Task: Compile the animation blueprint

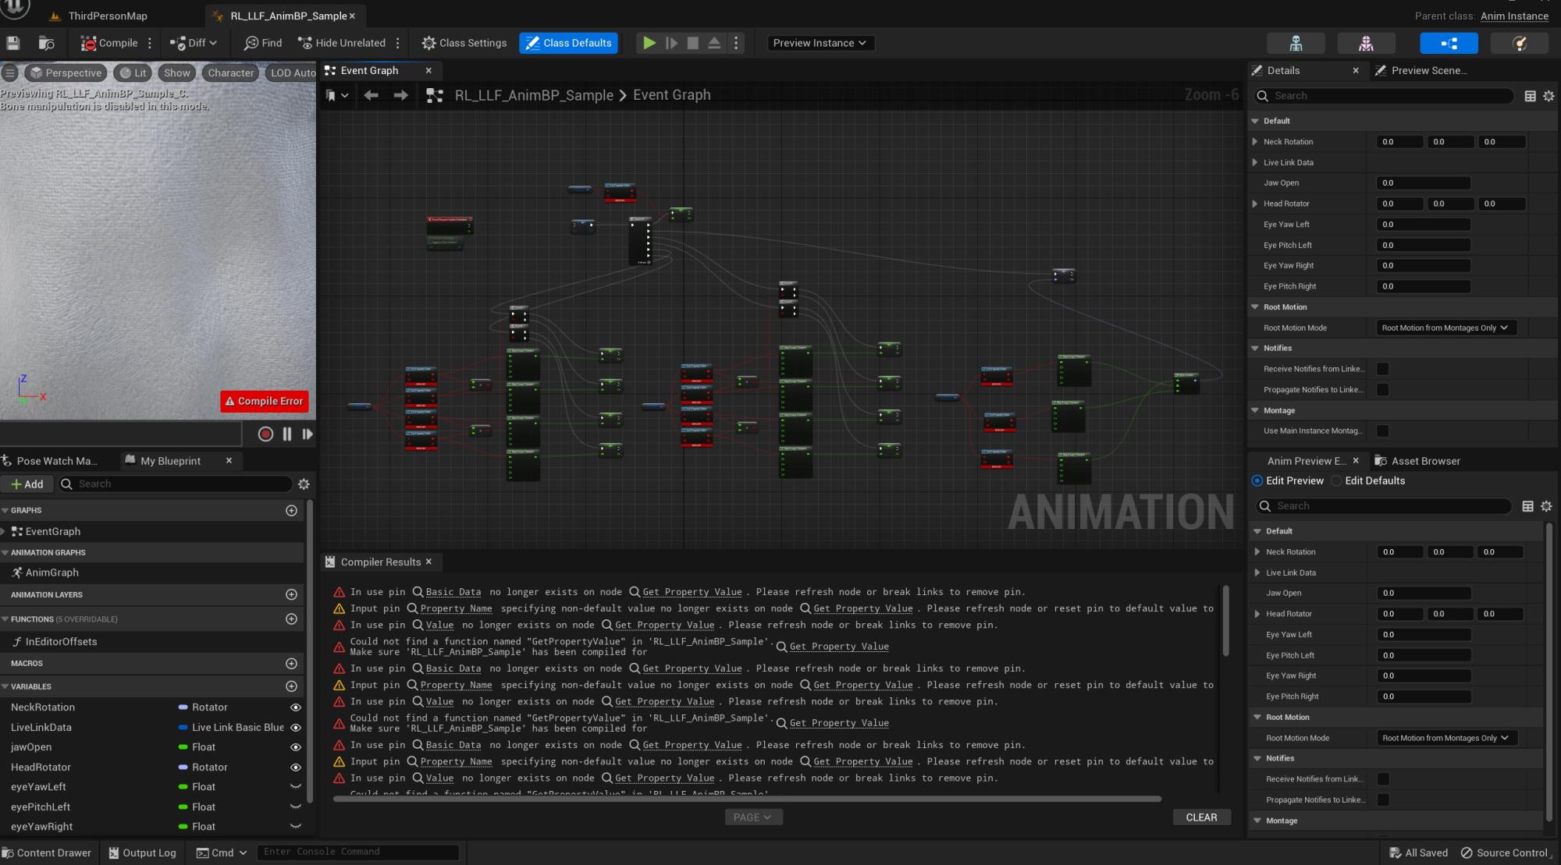Action: point(109,43)
